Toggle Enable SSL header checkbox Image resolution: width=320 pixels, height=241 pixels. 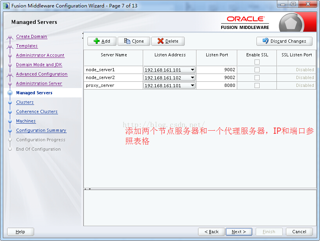coord(257,62)
